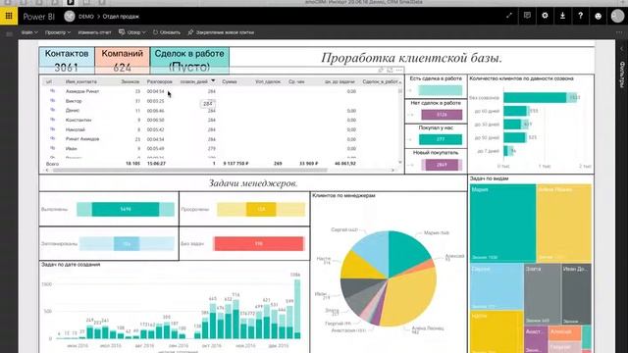Click the table scrollbar's right arrow
The width and height of the screenshot is (628, 353).
point(392,170)
